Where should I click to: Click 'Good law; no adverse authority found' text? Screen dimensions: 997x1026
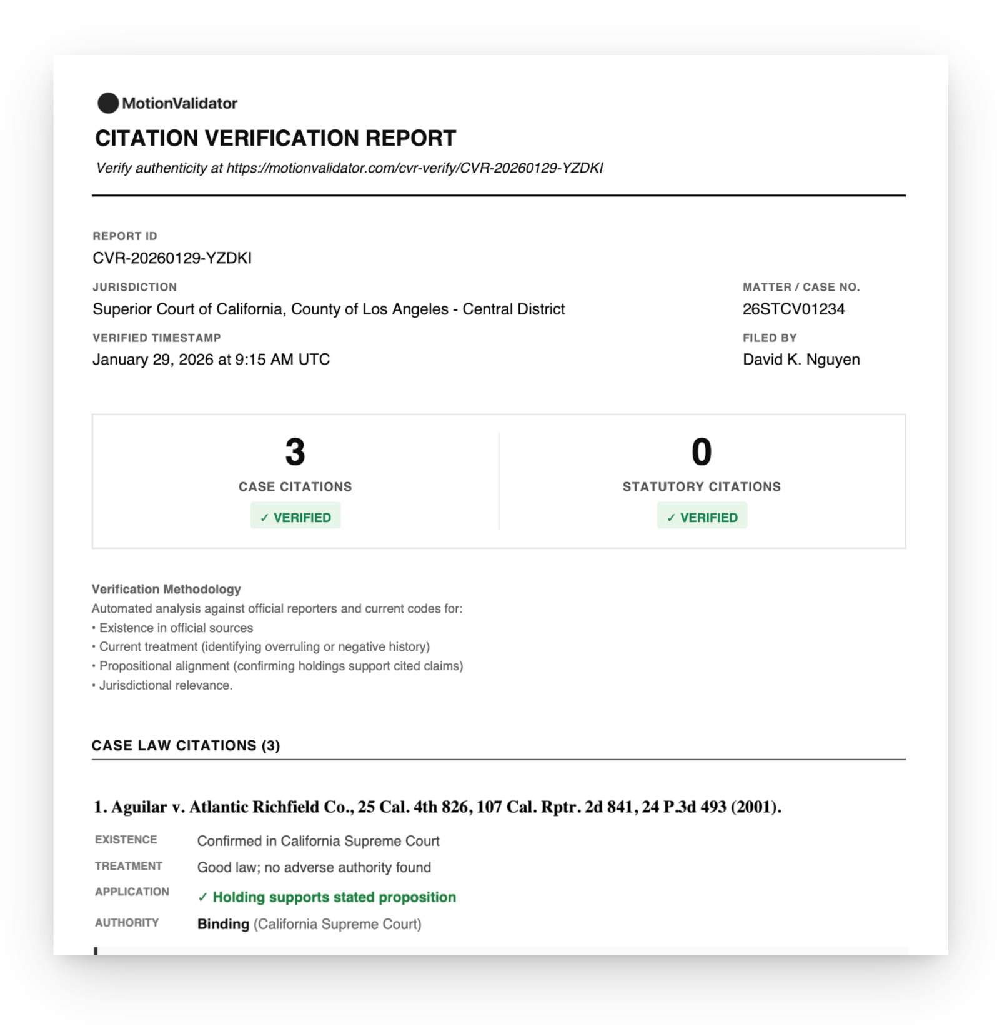click(314, 867)
